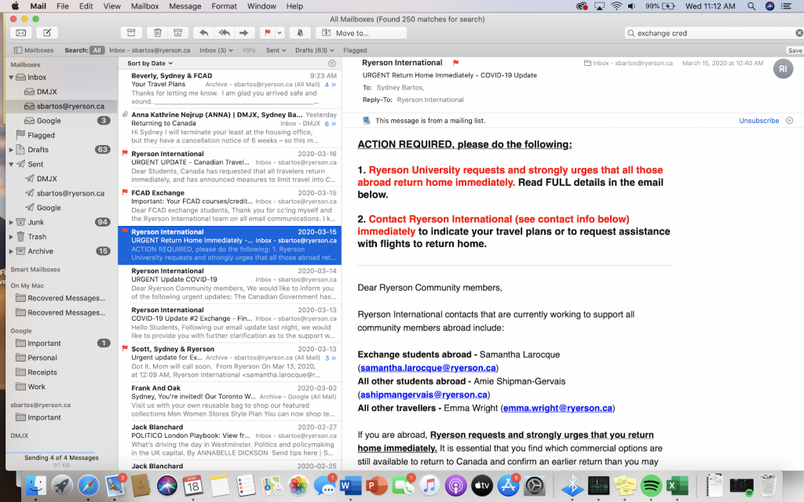Dismiss the mailing list banner
Viewport: 804px width, 502px height.
coord(790,120)
